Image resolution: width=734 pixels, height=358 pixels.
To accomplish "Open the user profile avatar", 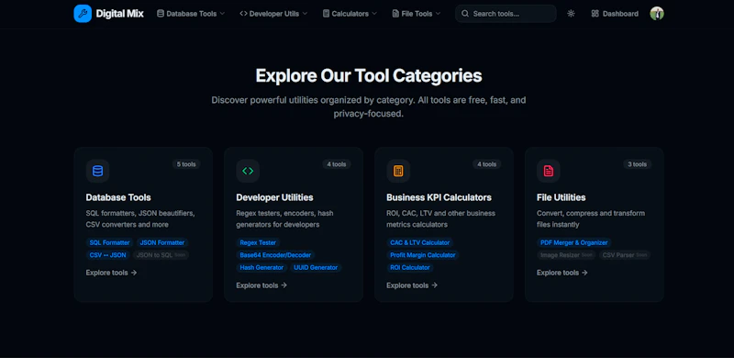I will point(657,14).
